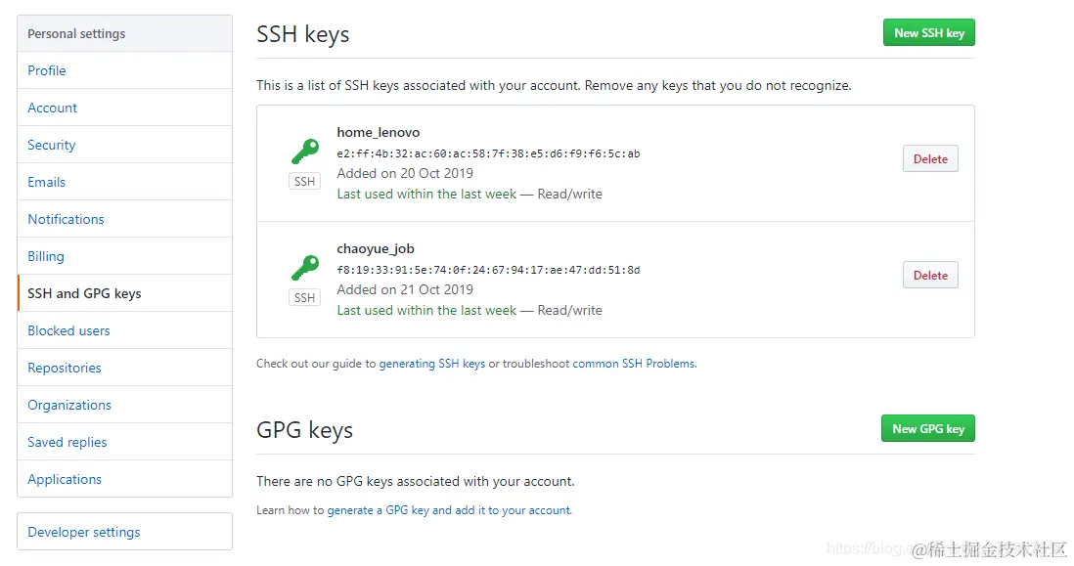1074x566 pixels.
Task: Select the SSH and GPG keys item
Action: [x=84, y=293]
